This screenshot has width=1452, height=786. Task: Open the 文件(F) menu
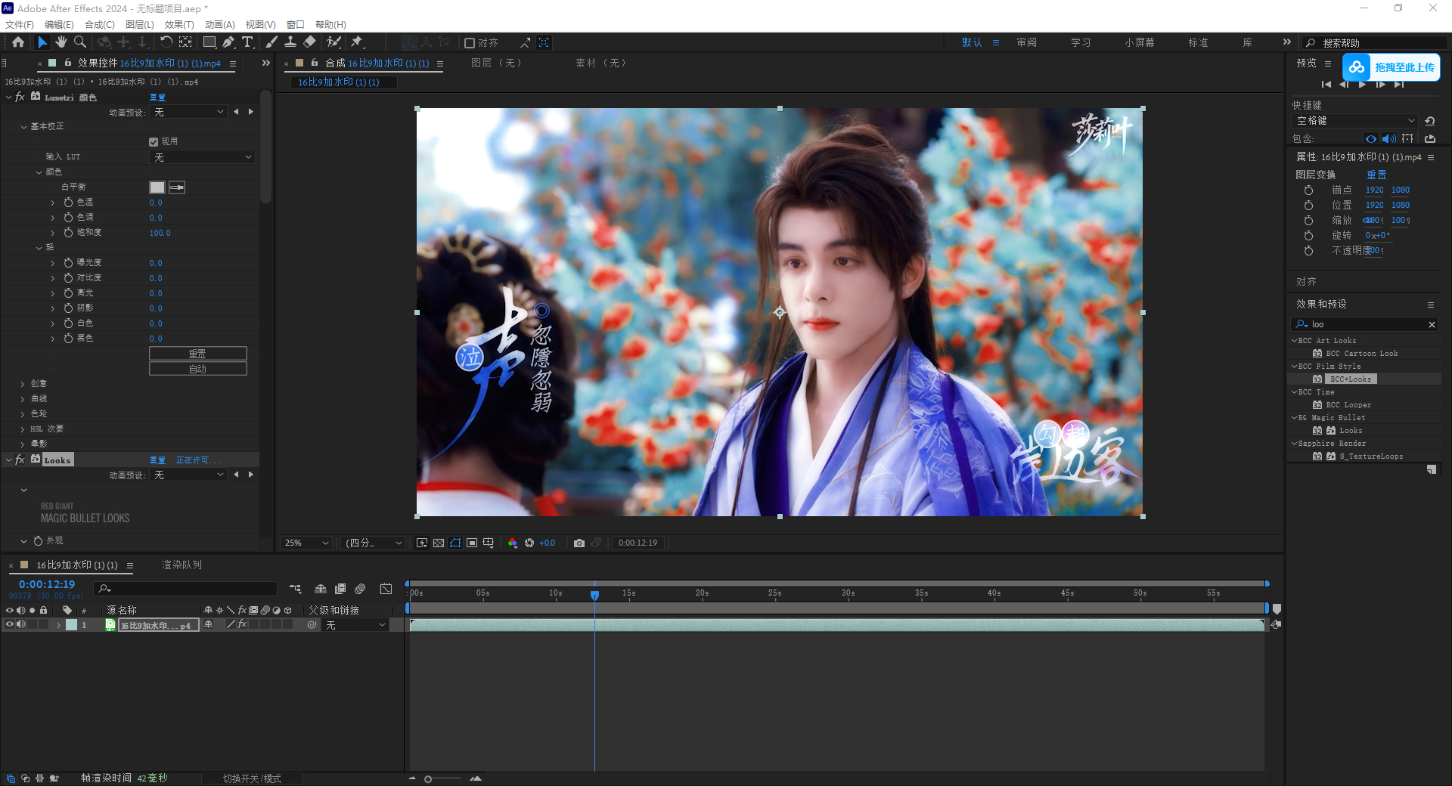click(20, 24)
